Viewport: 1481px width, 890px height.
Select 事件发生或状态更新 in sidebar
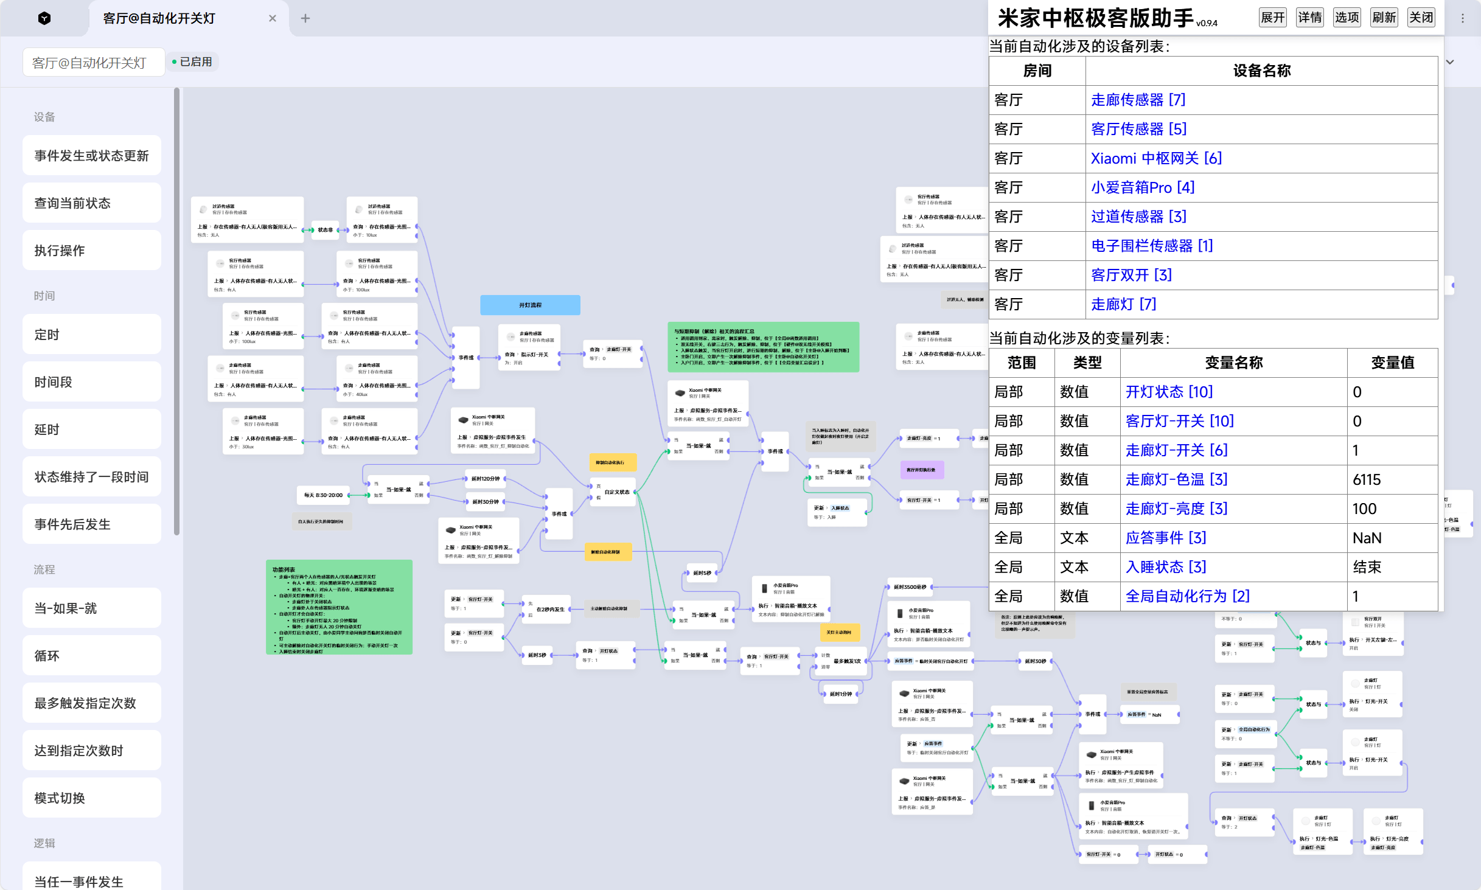click(x=92, y=156)
